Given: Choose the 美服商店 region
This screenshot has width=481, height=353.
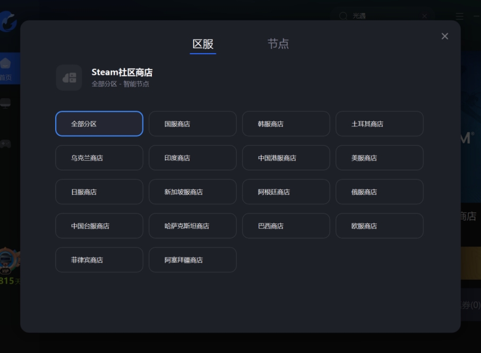Looking at the screenshot, I should tap(379, 158).
